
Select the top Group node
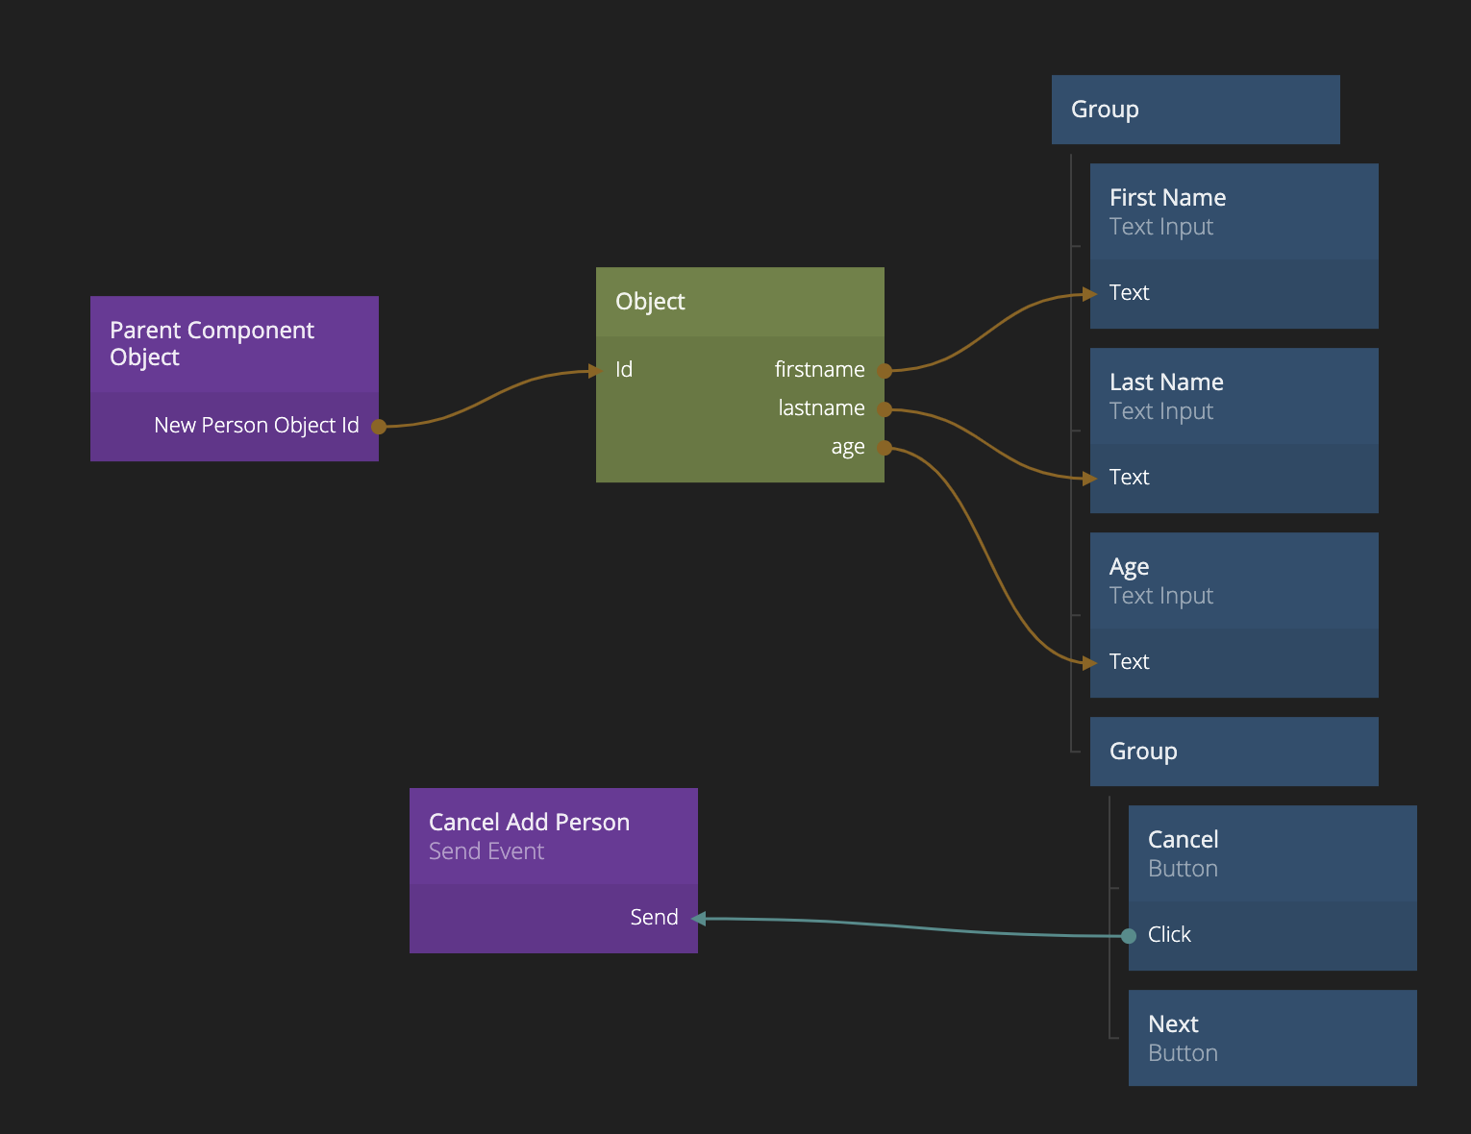1195,110
